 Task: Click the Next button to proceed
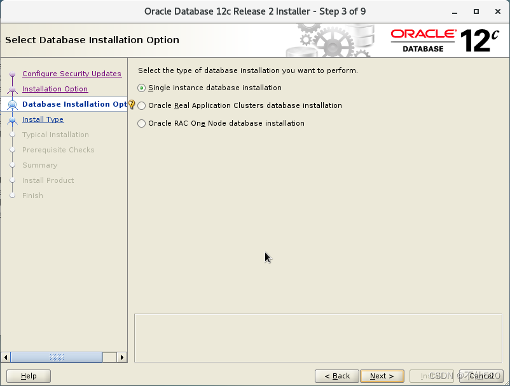[382, 376]
